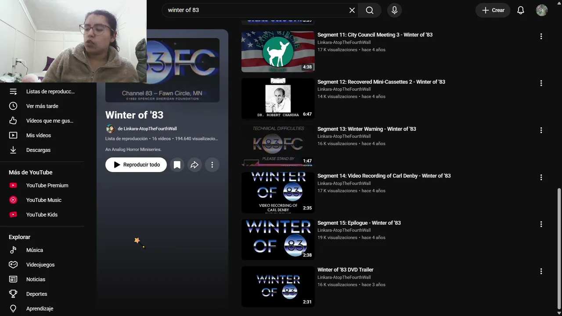562x316 pixels.
Task: Click the magnifying glass search button
Action: (370, 10)
